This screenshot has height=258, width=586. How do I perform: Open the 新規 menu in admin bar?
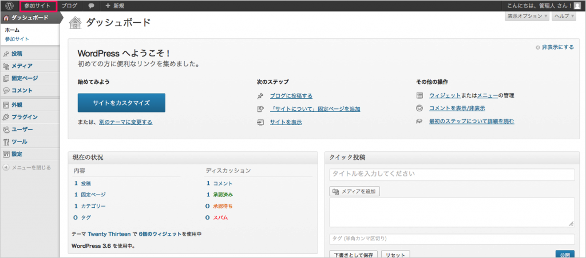(114, 6)
